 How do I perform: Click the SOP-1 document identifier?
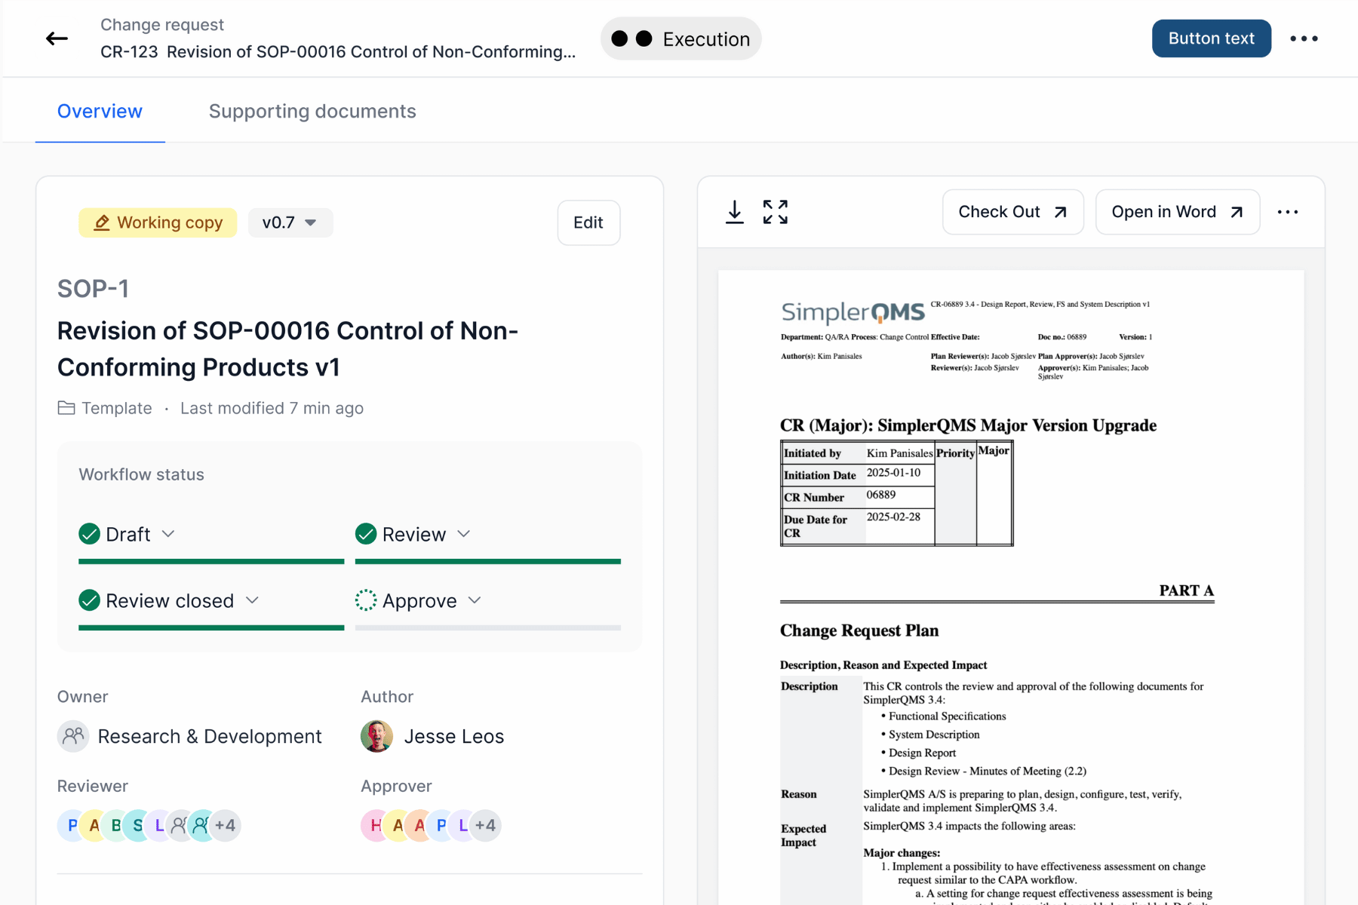pyautogui.click(x=93, y=289)
